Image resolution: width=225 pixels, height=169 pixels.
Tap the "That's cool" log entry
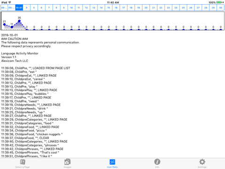pyautogui.click(x=30, y=153)
